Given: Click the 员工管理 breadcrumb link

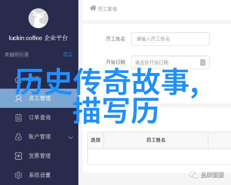Looking at the screenshot, I should pyautogui.click(x=108, y=9).
